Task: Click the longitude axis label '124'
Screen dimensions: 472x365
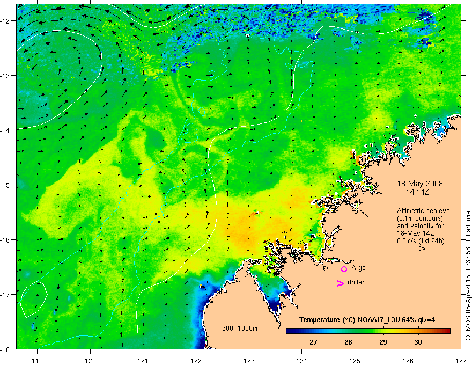Action: [x=301, y=361]
